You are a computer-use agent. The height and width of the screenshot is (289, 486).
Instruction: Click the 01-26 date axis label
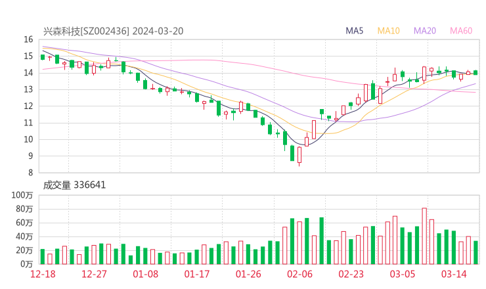point(248,274)
